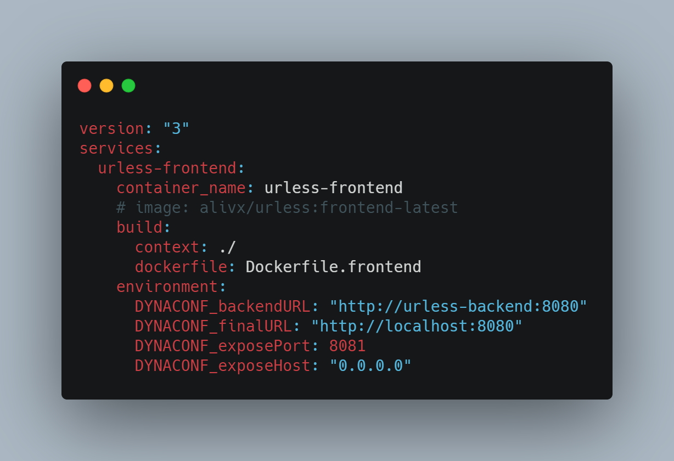Image resolution: width=674 pixels, height=461 pixels.
Task: Click the dockerfile key
Action: (x=181, y=267)
